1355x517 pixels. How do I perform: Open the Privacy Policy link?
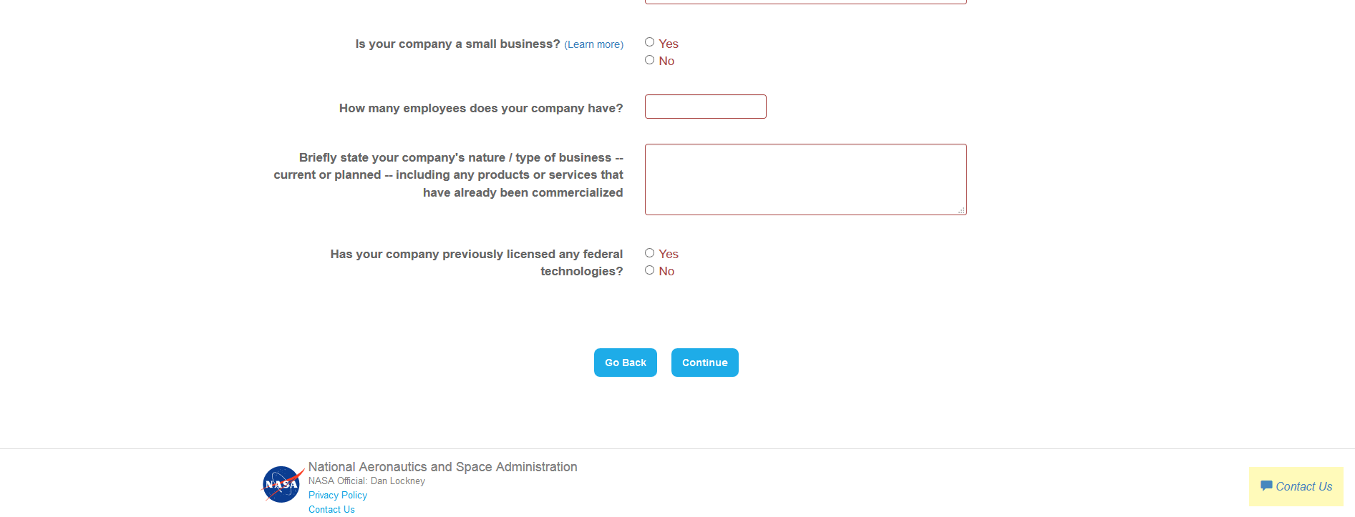338,495
